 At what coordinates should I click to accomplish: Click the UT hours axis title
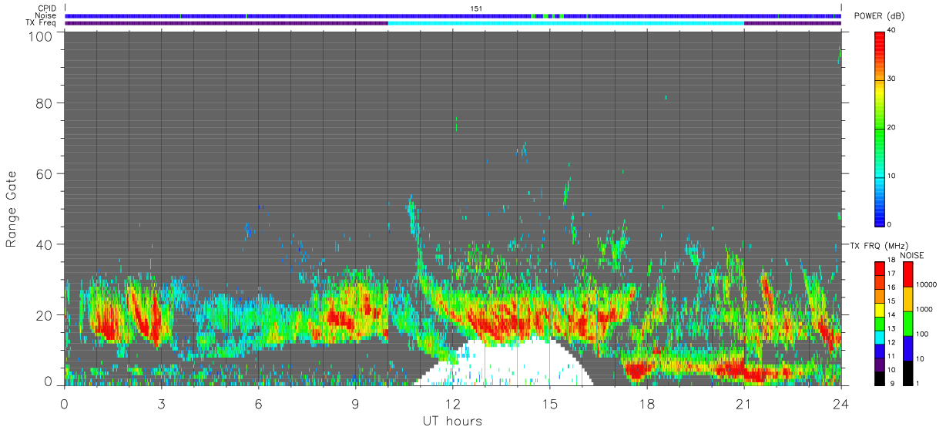point(452,422)
